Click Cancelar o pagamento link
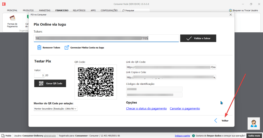 185,109
